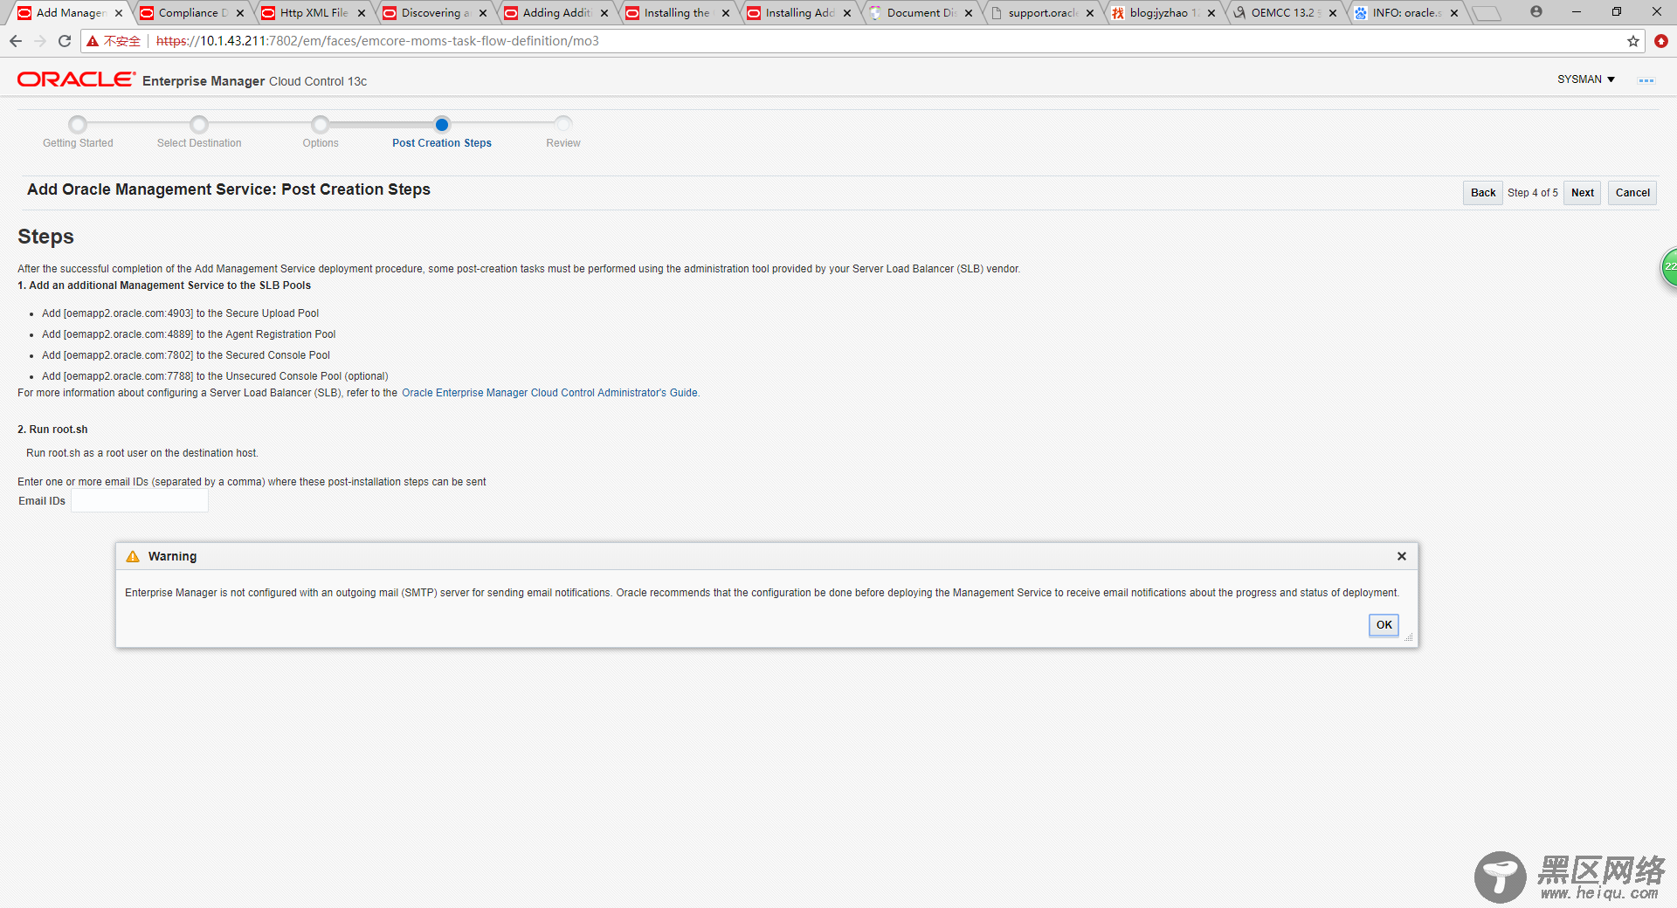Click the Warning triangle icon in dialog
The image size is (1677, 908).
pyautogui.click(x=133, y=557)
